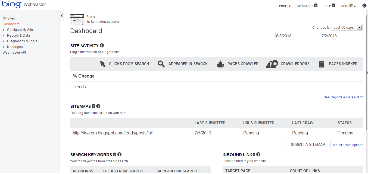
Task: Click the Pages Indexed clipboard icon
Action: tap(322, 64)
